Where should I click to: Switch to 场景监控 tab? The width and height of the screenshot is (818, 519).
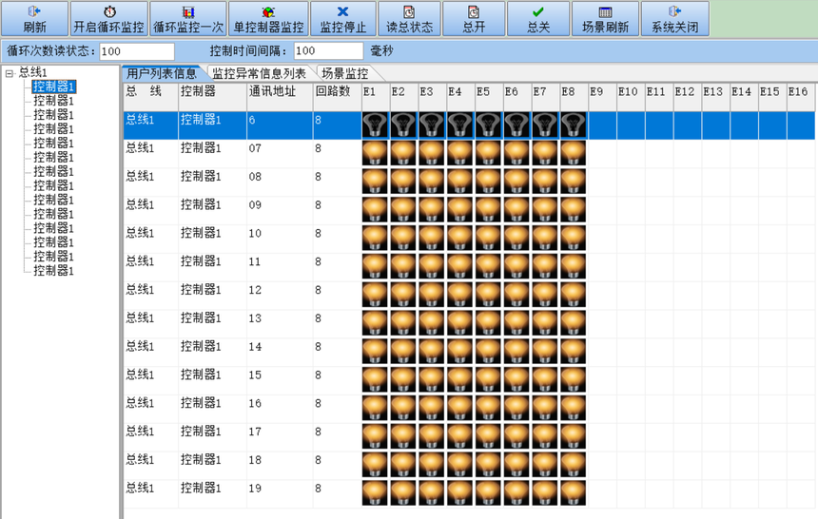coord(345,73)
